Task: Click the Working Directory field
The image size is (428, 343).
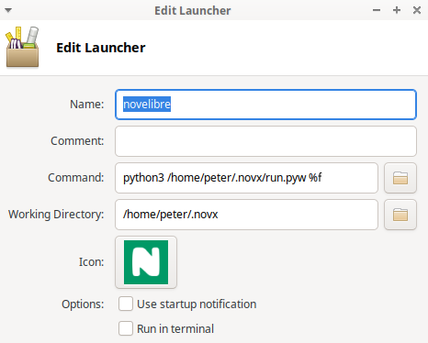Action: point(246,215)
